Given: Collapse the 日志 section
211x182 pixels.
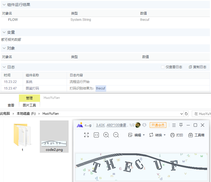Looking at the screenshot, I should click(4, 67).
